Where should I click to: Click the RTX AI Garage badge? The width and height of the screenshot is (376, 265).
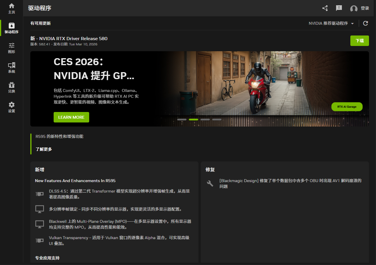click(347, 107)
